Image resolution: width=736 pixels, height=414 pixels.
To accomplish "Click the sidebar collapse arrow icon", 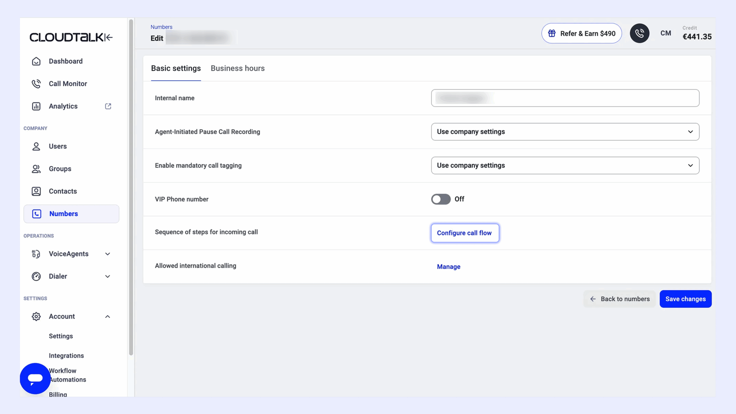I will (x=108, y=37).
